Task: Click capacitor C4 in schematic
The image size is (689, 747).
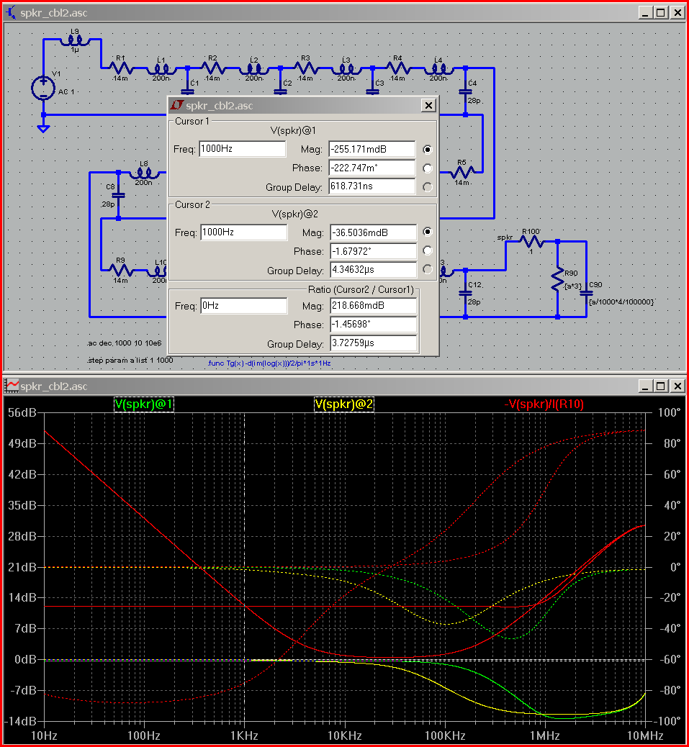Action: pos(466,91)
